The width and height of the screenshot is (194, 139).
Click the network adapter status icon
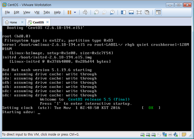click(165, 134)
